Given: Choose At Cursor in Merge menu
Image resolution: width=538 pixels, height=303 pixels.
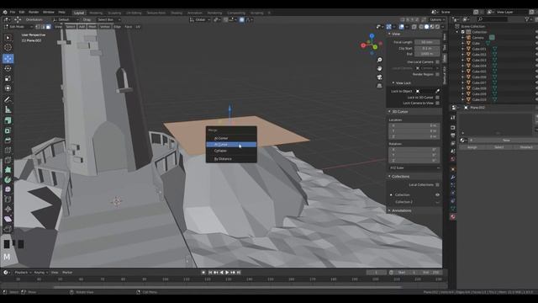Looking at the screenshot, I should (x=231, y=144).
